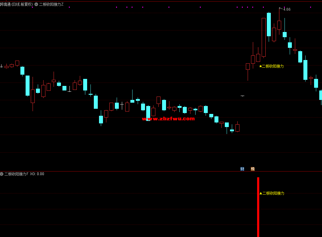Click the orange 榜 icon
Image resolution: width=322 pixels, height=237 pixels.
(x=253, y=169)
